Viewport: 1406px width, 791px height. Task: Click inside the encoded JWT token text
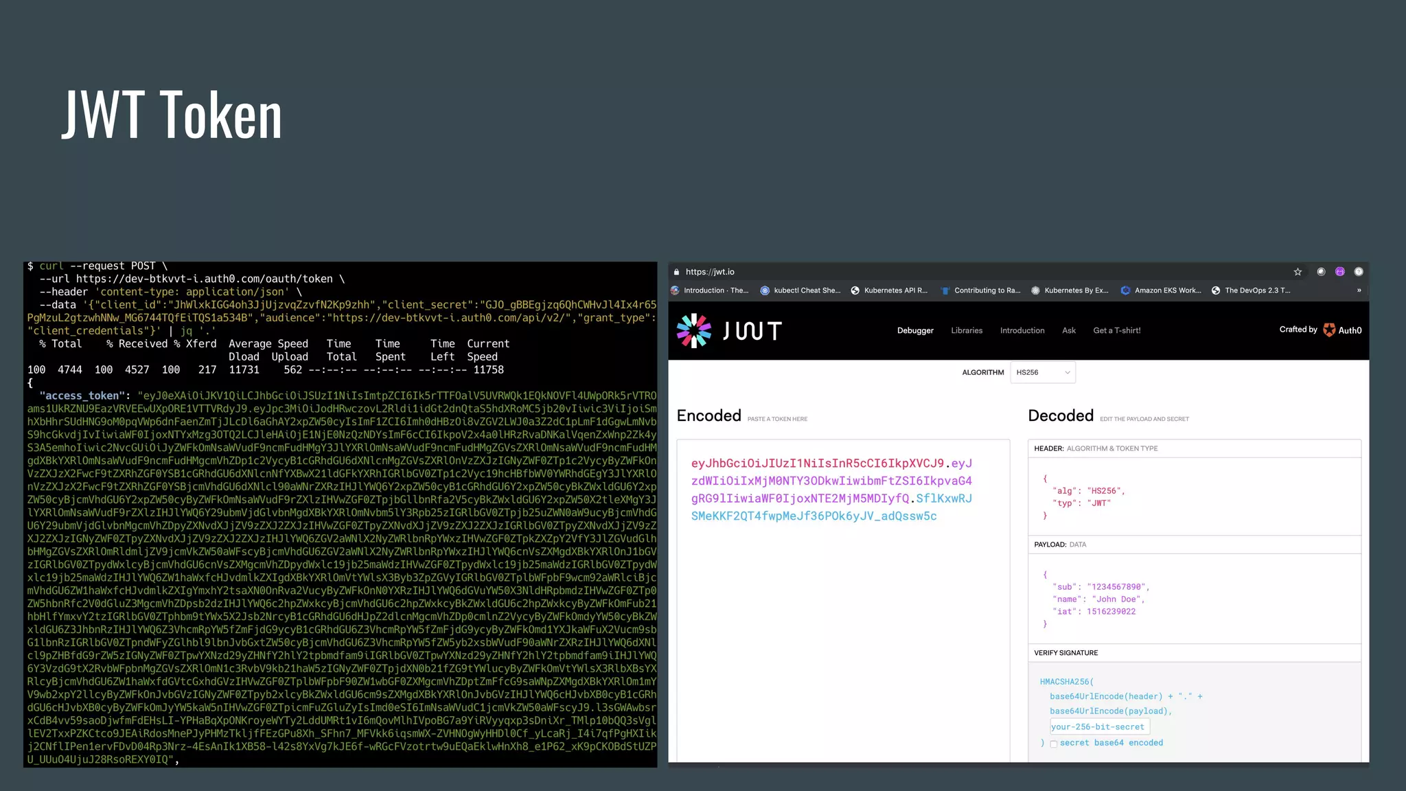[x=831, y=490]
